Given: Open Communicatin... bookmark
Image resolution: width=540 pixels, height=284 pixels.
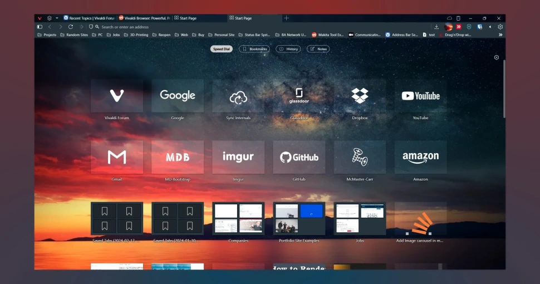Looking at the screenshot, I should (x=365, y=35).
